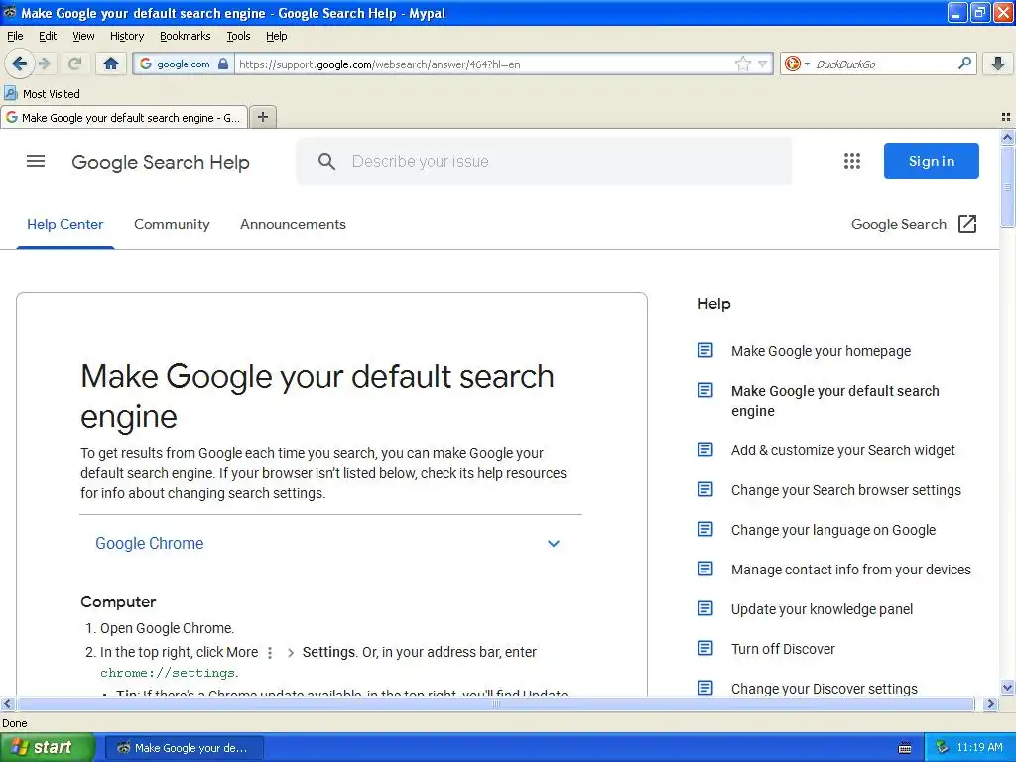Open Change your Discover settings link
The image size is (1016, 762).
tap(824, 689)
